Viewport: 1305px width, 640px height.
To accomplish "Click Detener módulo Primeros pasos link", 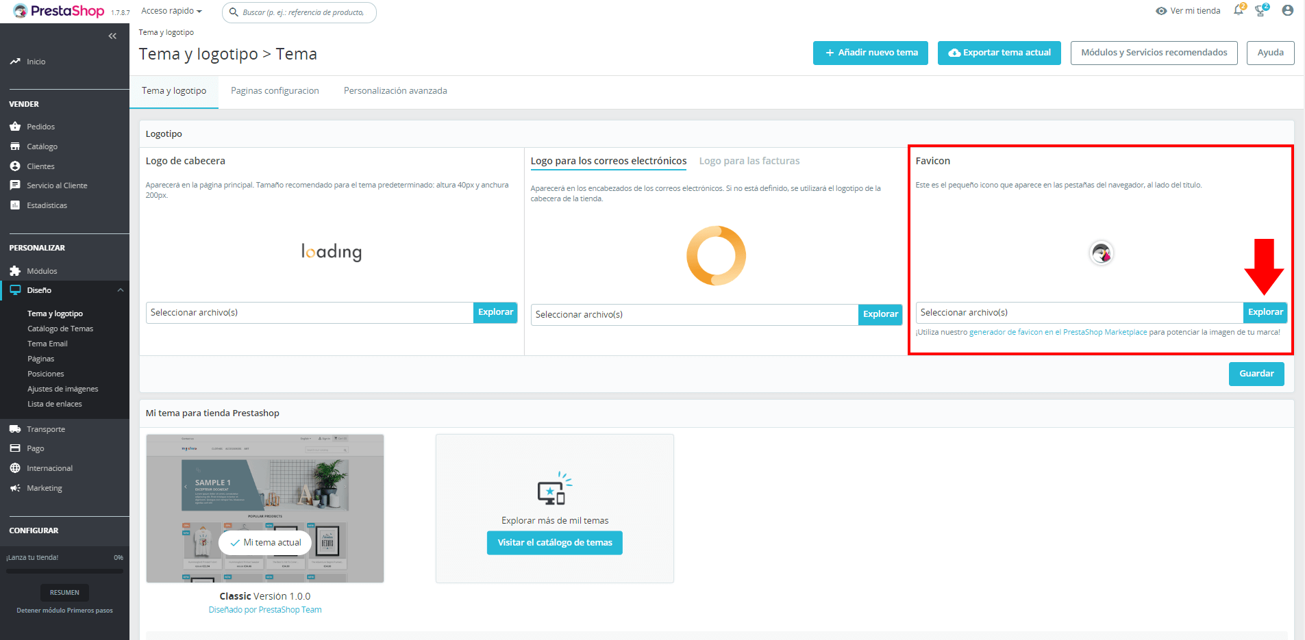I will pos(64,611).
